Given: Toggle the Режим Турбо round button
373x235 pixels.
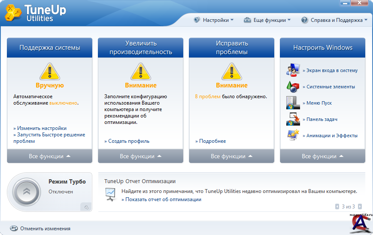Looking at the screenshot, I should 27,192.
